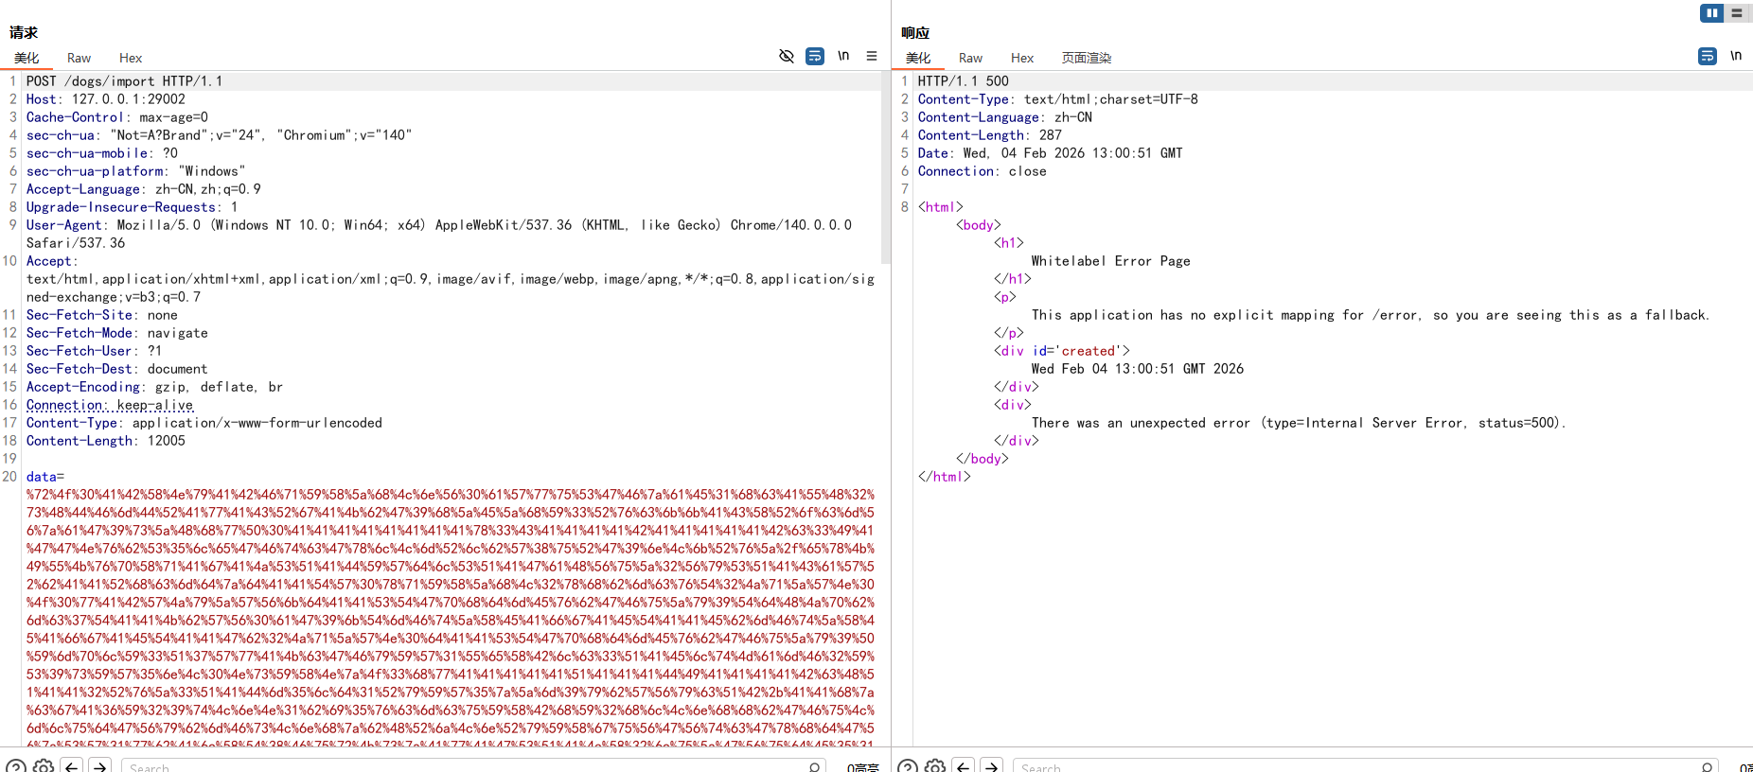Open response search settings gear
Image resolution: width=1753 pixels, height=772 pixels.
click(x=935, y=766)
